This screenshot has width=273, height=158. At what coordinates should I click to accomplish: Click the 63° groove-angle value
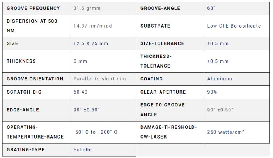coord(211,8)
